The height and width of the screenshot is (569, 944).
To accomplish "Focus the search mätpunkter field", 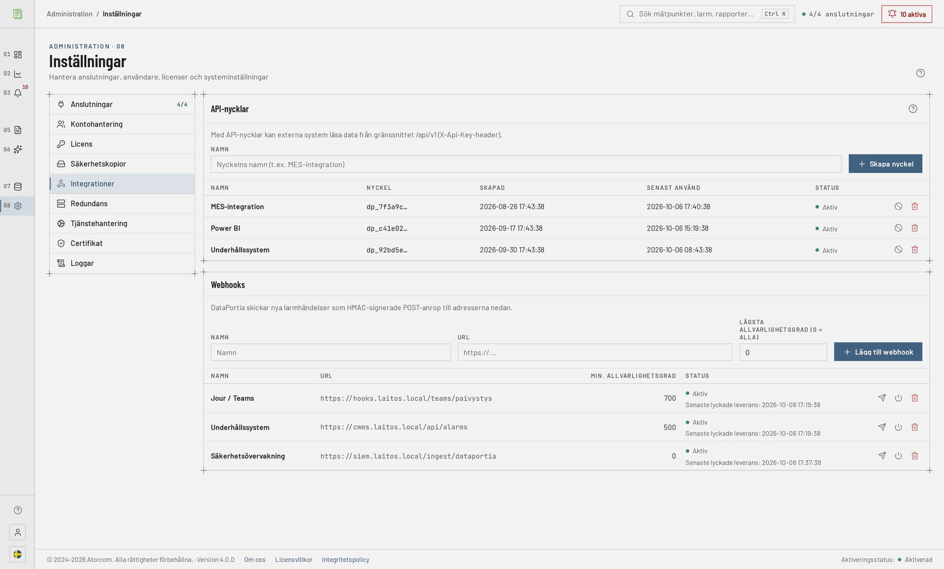I will (707, 14).
